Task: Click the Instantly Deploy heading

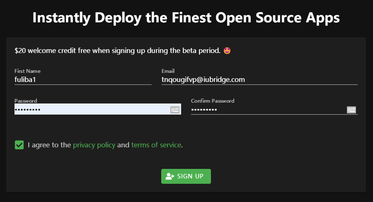Action: point(186,18)
